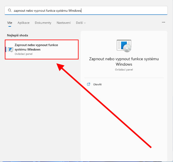Click the small Windows features result icon
Viewport: 173px width, 162px height.
10,49
